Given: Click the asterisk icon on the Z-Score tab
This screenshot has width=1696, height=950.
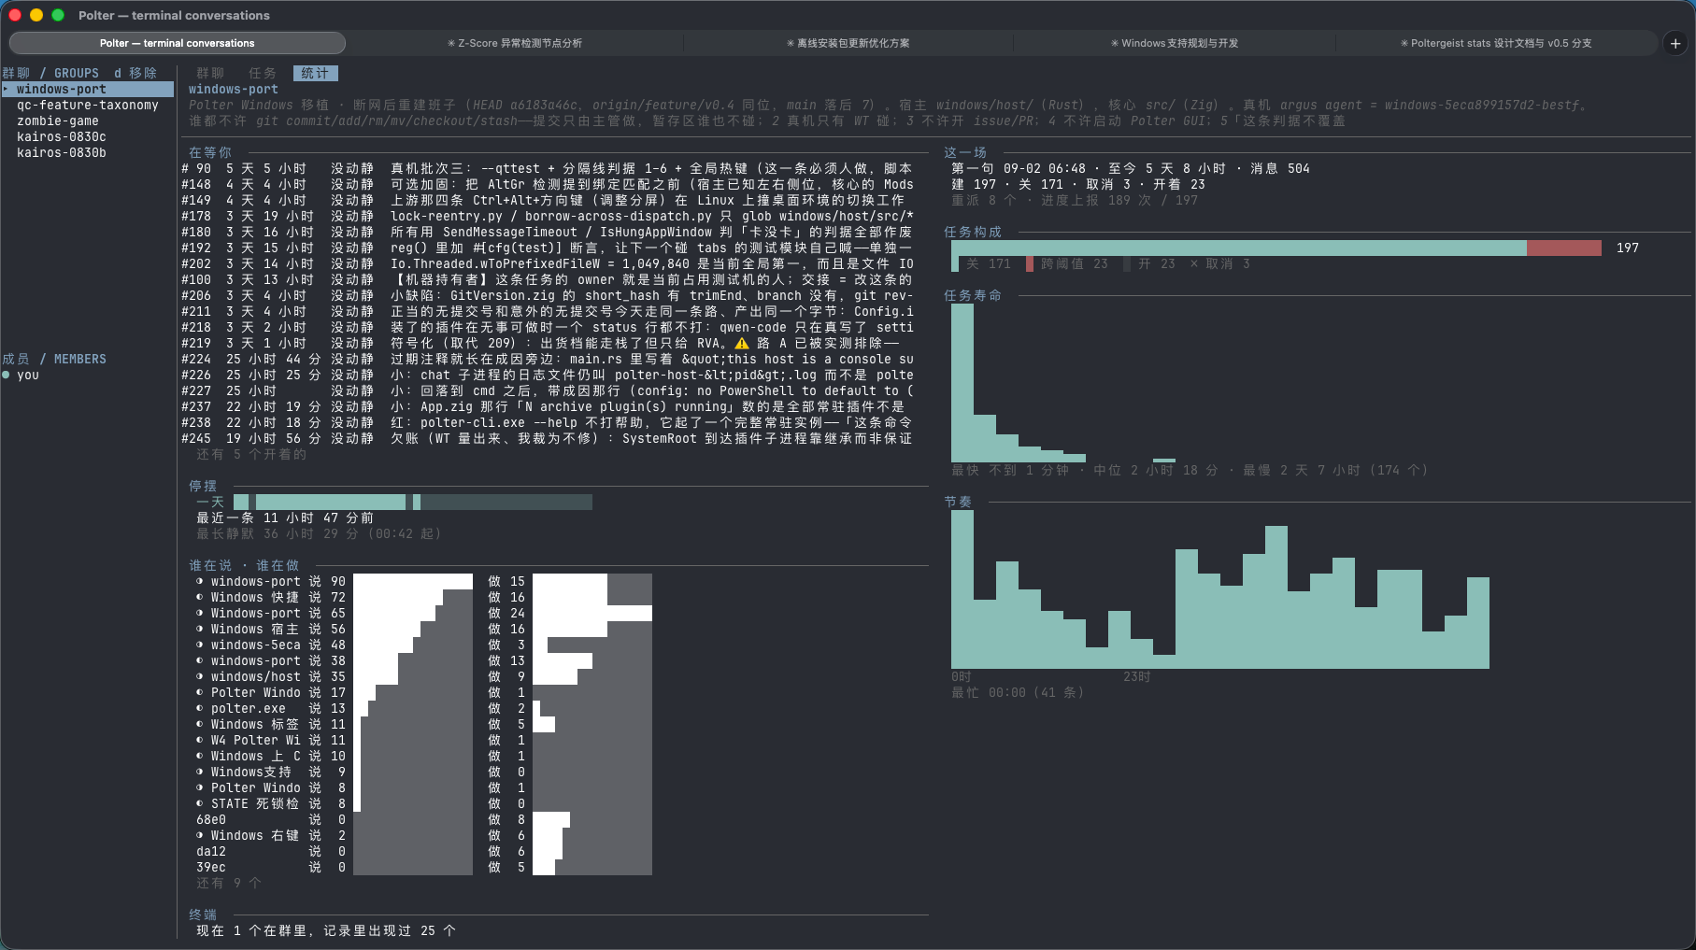Looking at the screenshot, I should (x=451, y=43).
